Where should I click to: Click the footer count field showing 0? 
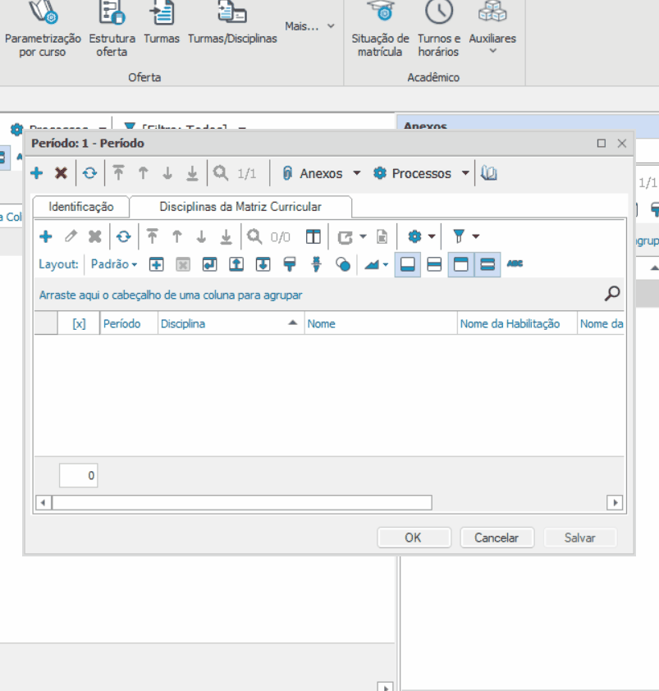[79, 475]
